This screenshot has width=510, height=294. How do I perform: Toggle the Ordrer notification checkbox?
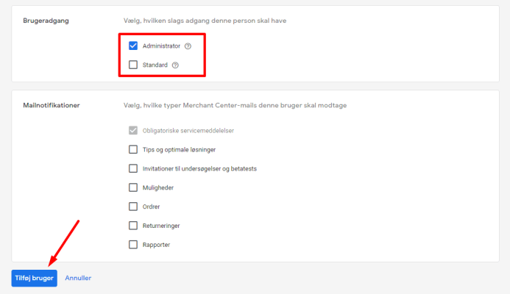(x=133, y=207)
